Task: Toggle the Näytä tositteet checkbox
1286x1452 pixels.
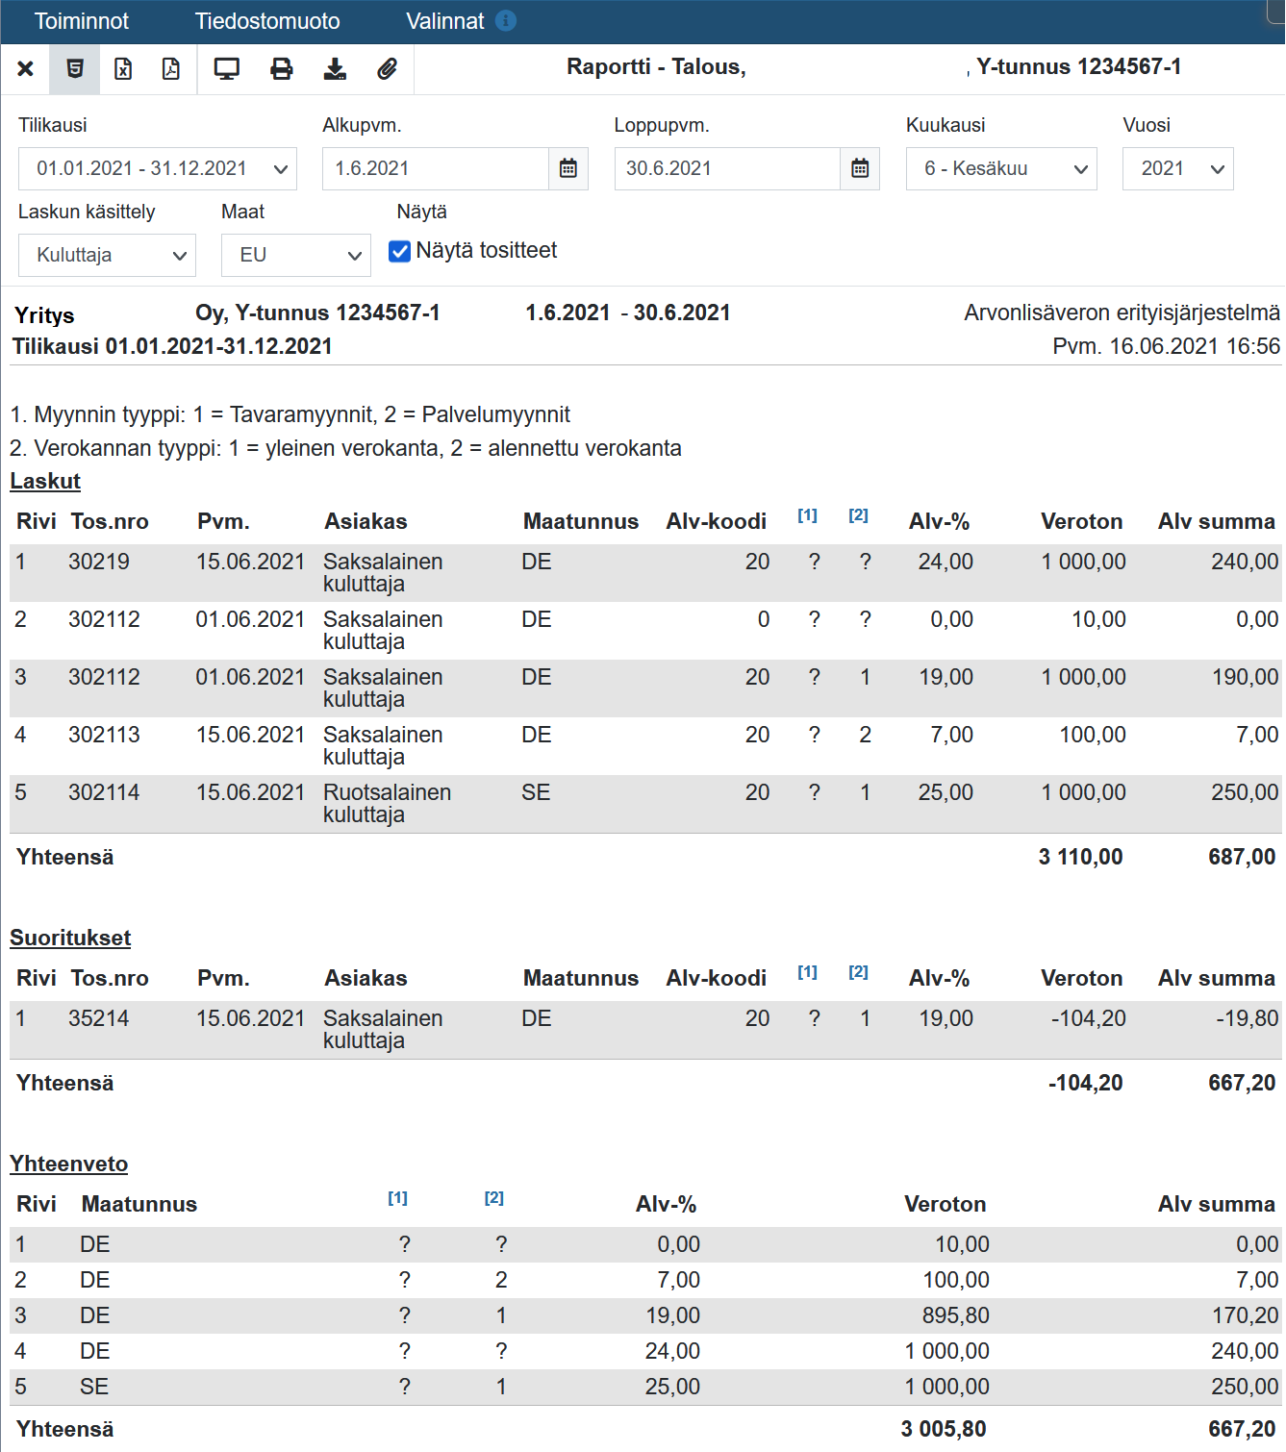Action: tap(399, 251)
